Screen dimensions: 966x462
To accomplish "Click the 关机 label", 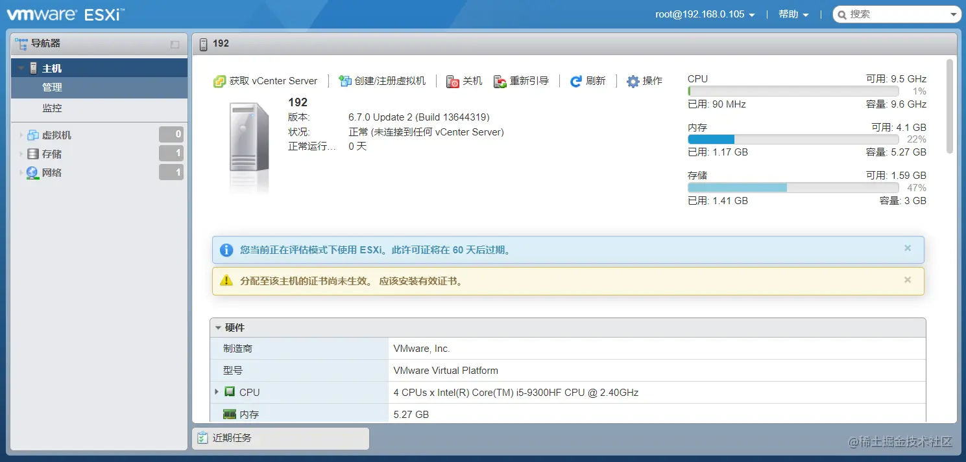I will click(x=472, y=81).
